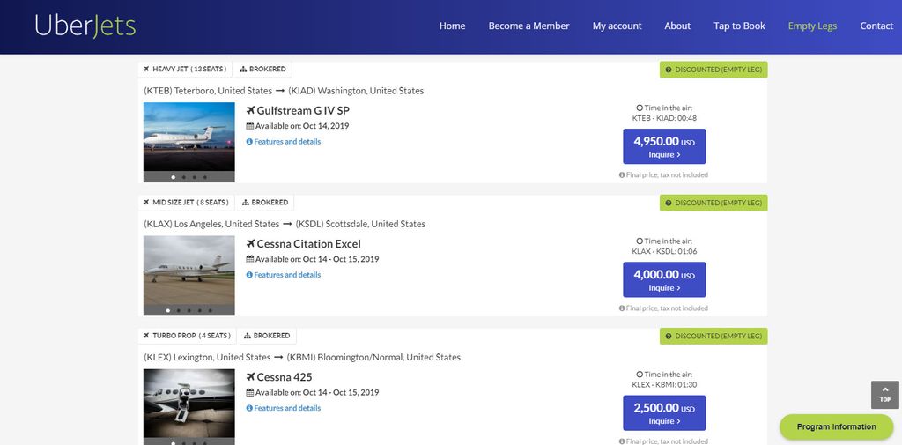Image resolution: width=902 pixels, height=445 pixels.
Task: Open Features and details for Cessna 425
Action: click(x=287, y=408)
